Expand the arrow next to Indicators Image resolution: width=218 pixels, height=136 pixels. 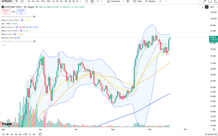coord(123,1)
